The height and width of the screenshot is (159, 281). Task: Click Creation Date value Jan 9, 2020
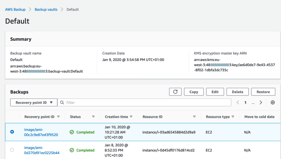tap(133, 60)
